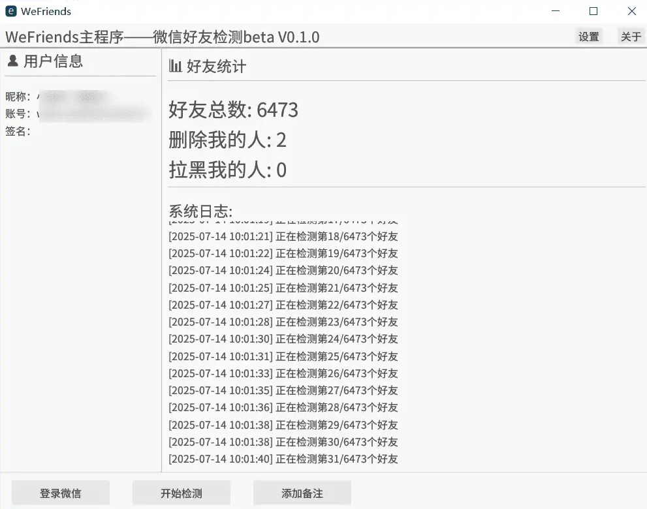The height and width of the screenshot is (509, 647).
Task: Maximize the WeFriends window
Action: click(x=593, y=11)
